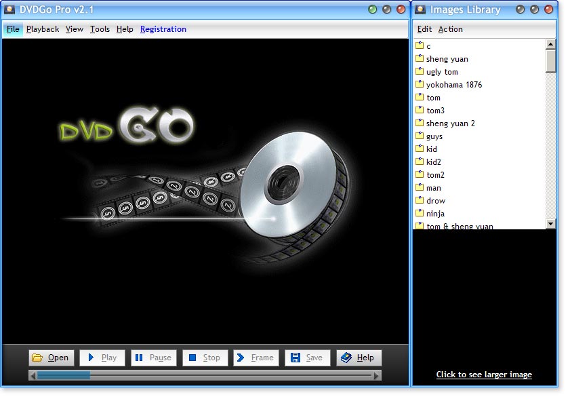Click the first gray button of Images Library
The width and height of the screenshot is (572, 401).
point(520,9)
